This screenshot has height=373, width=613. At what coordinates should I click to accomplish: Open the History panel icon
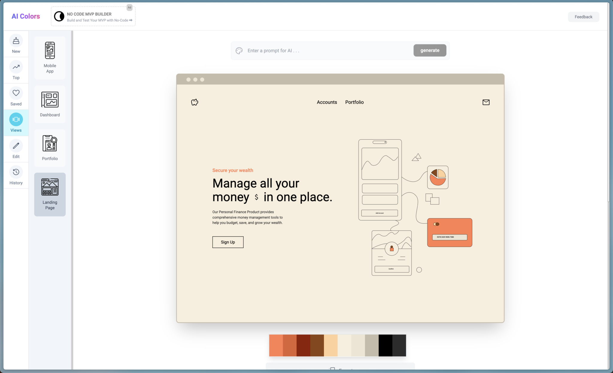pos(16,172)
